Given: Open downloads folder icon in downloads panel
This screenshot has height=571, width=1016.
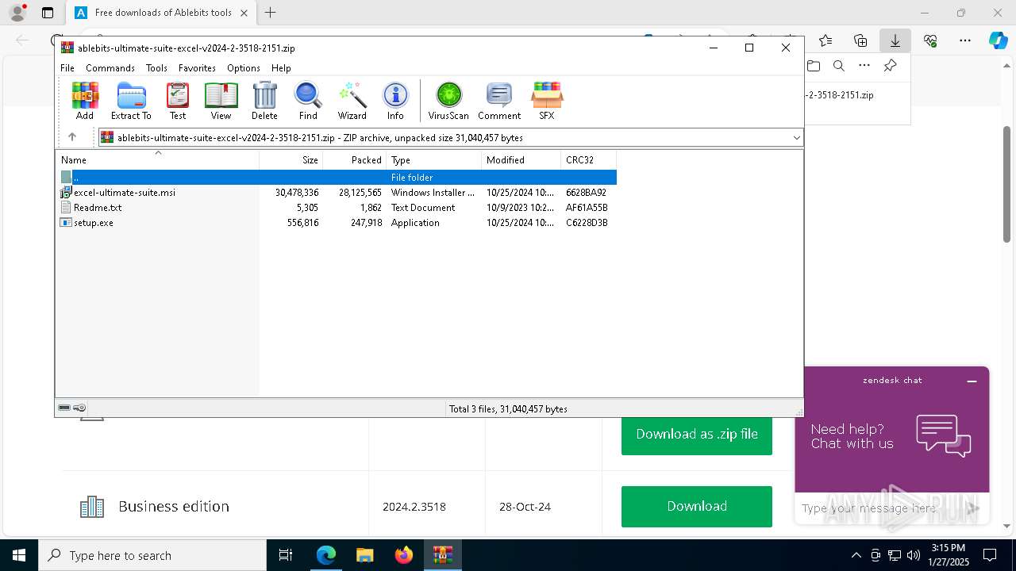Looking at the screenshot, I should click(x=814, y=66).
